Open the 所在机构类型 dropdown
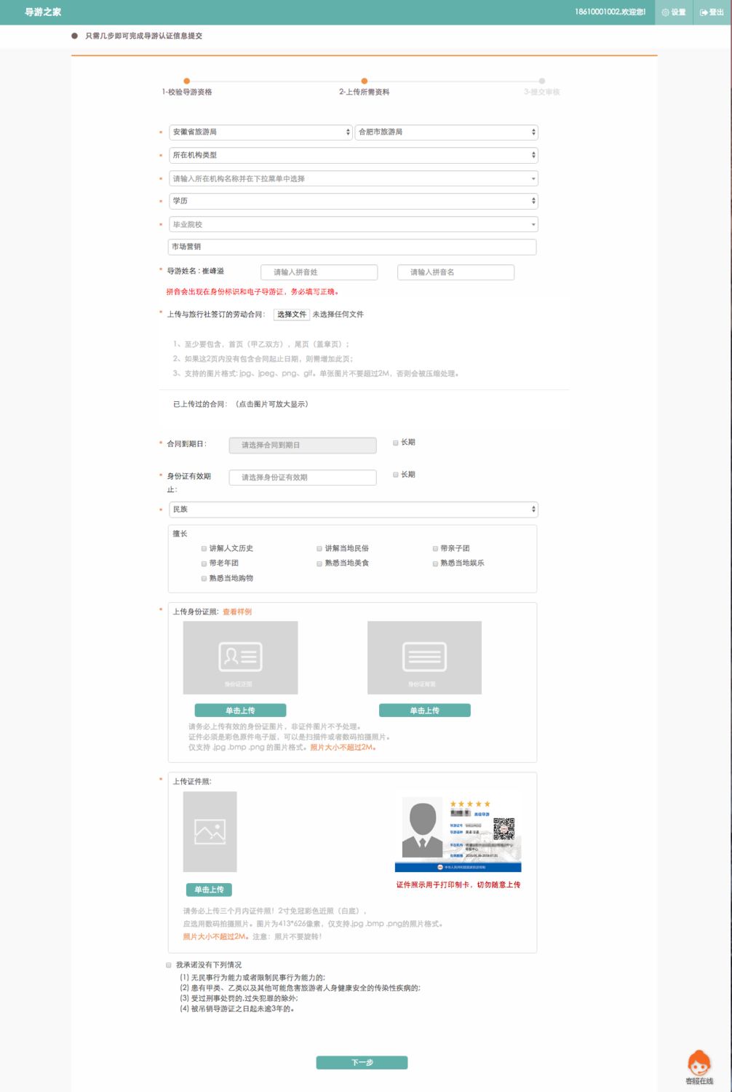732x1092 pixels. pos(352,155)
